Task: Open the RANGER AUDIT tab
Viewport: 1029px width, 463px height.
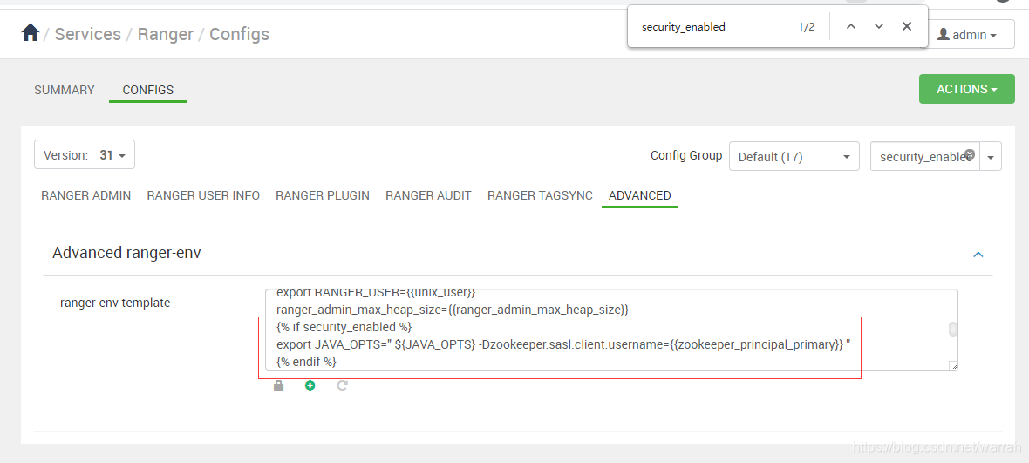Action: 428,195
